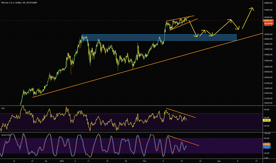Click the 26900.00 price axis label
The width and height of the screenshot is (276, 163).
(x=268, y=77)
